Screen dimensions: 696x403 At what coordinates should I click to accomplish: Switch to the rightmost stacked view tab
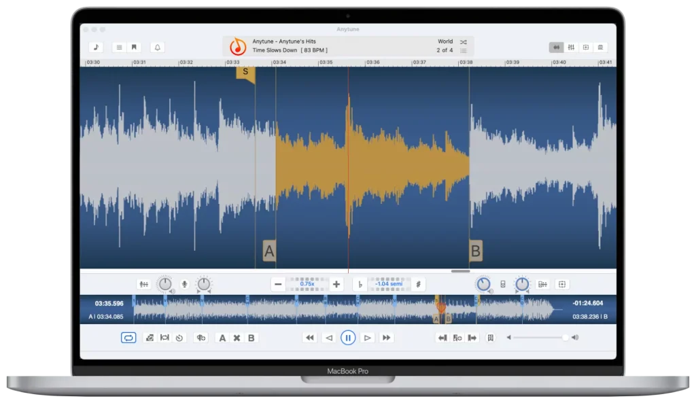(601, 47)
